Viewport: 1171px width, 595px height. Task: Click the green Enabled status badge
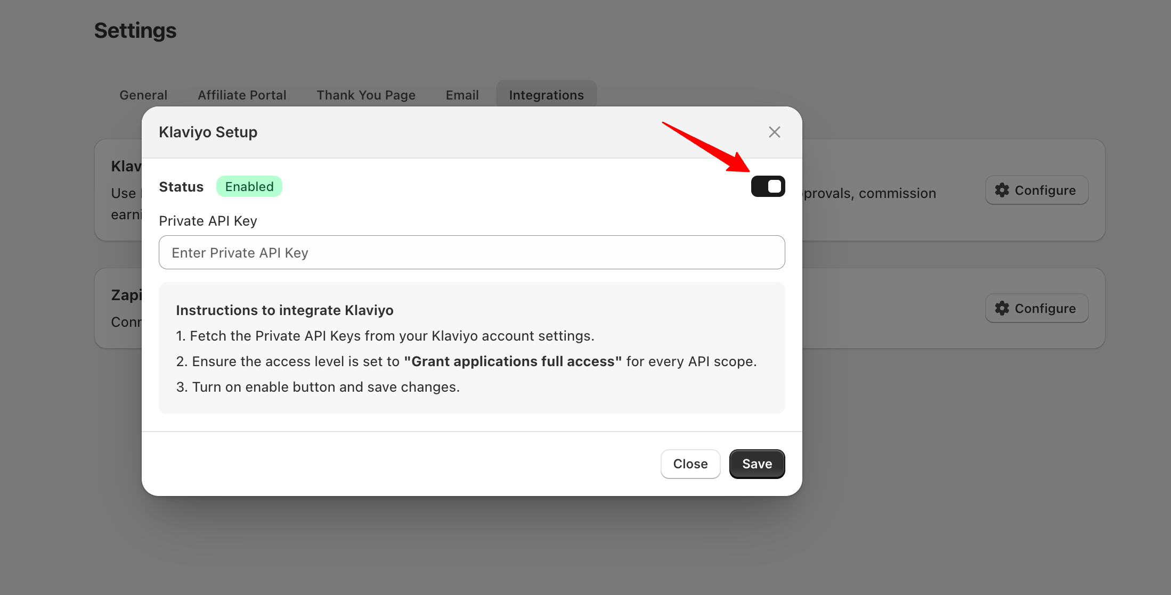click(249, 186)
